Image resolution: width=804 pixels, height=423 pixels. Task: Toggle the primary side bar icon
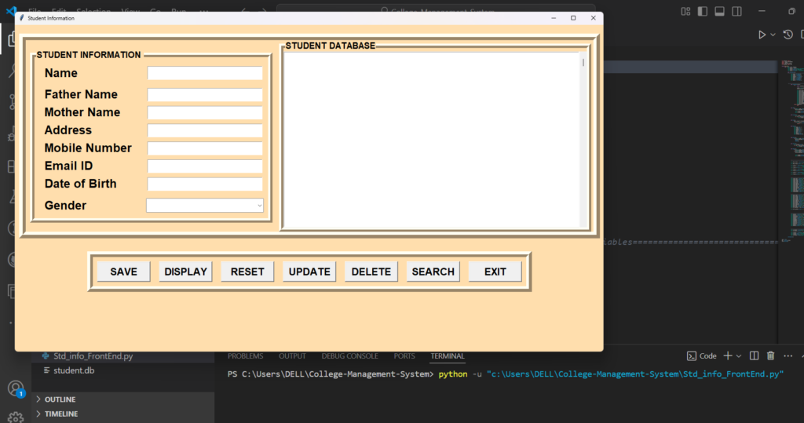703,11
